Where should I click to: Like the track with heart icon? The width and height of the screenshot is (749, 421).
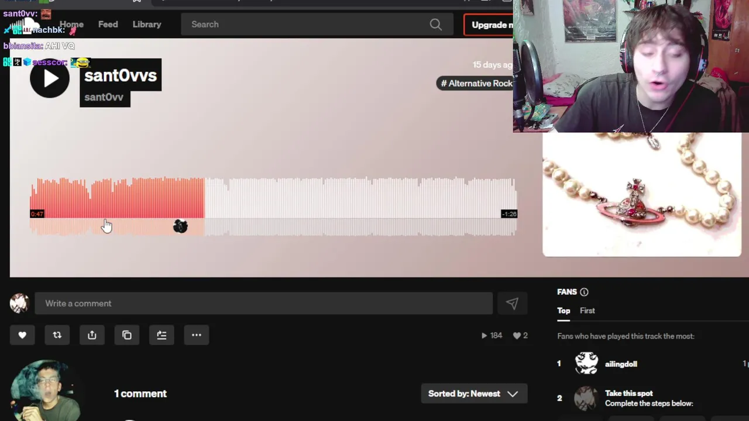[22, 335]
